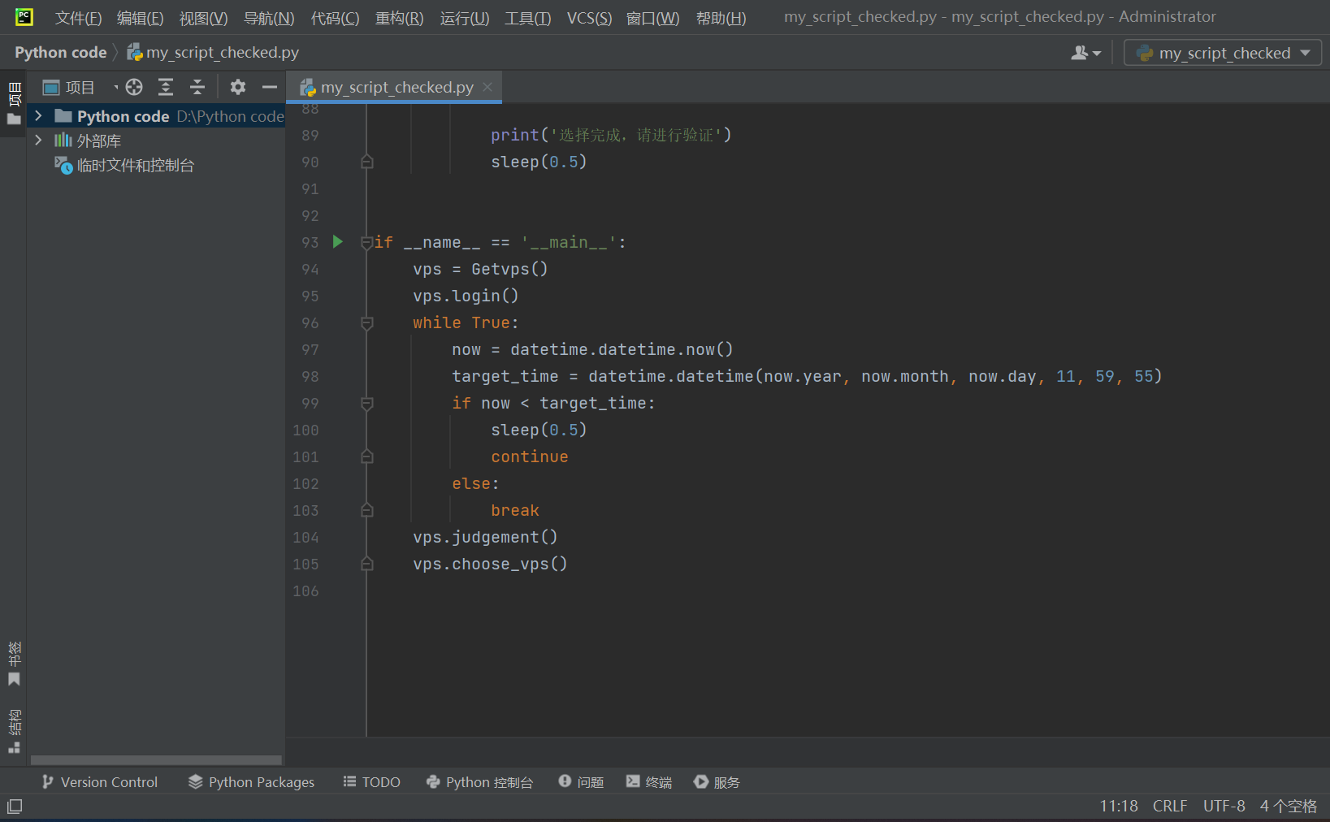This screenshot has width=1330, height=822.
Task: Expand the 外部库 tree node
Action: (38, 141)
